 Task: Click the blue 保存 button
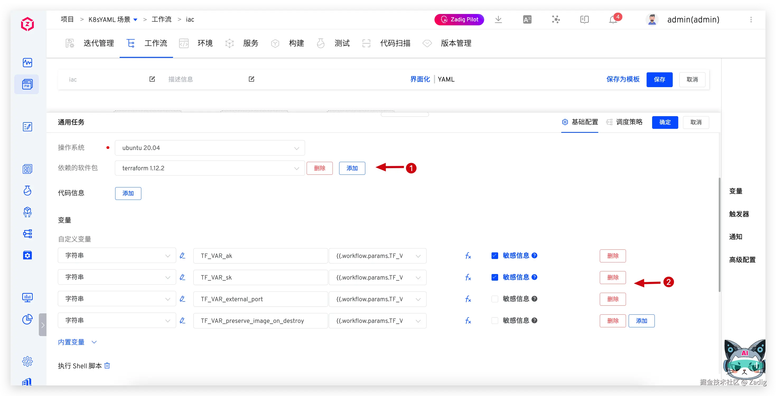[x=659, y=79]
